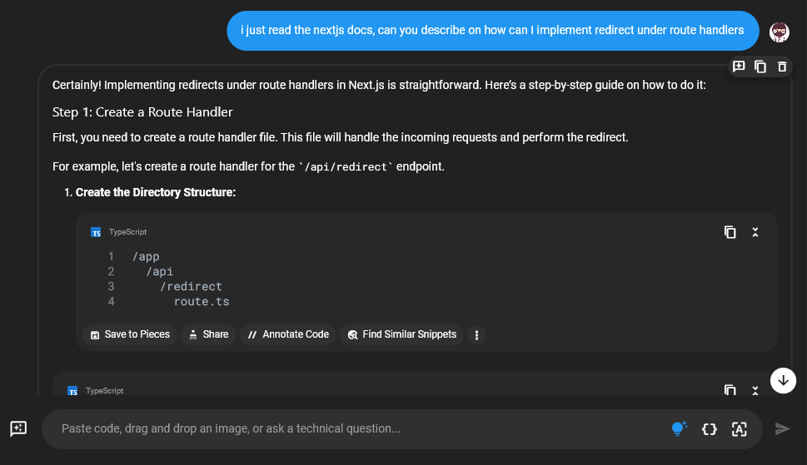This screenshot has height=465, width=807.
Task: Copy the directory structure code block
Action: point(730,232)
